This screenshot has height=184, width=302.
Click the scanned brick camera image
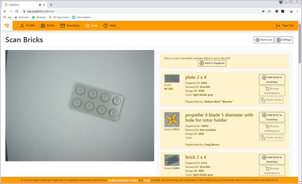pos(80,106)
